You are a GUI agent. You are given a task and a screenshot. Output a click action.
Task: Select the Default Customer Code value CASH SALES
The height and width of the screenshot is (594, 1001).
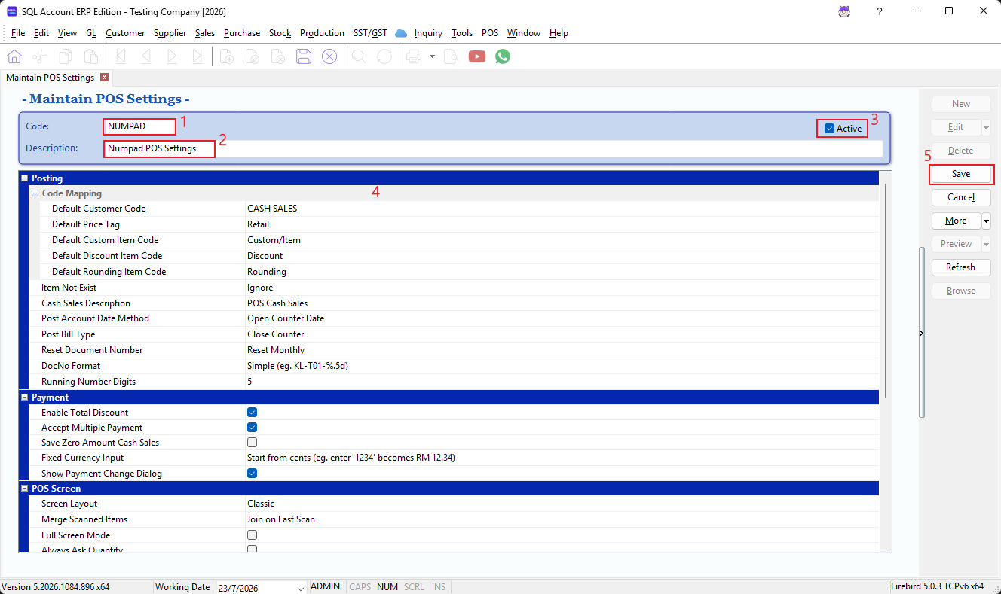[x=272, y=209]
